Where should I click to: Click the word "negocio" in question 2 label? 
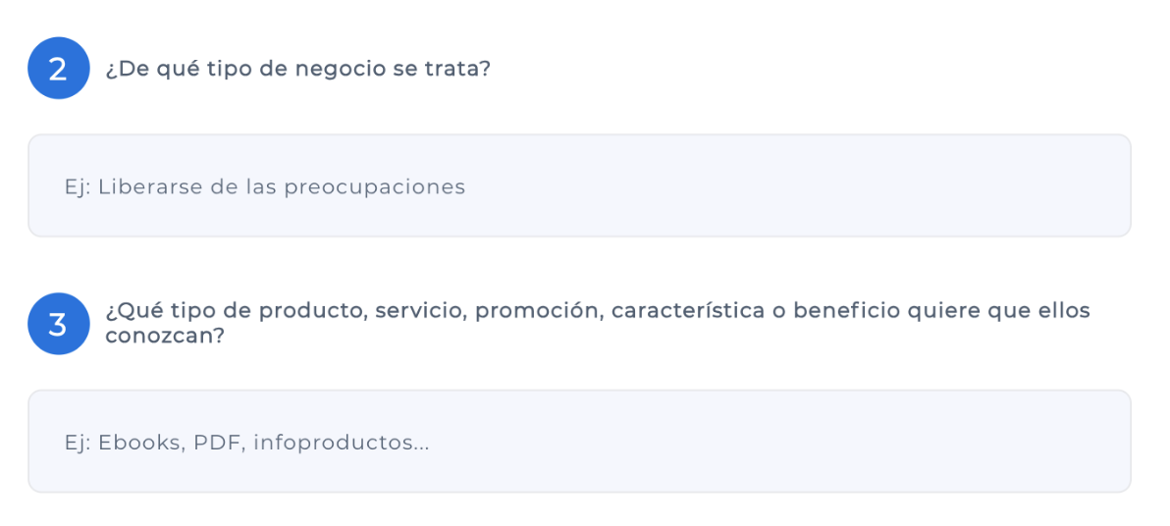333,71
